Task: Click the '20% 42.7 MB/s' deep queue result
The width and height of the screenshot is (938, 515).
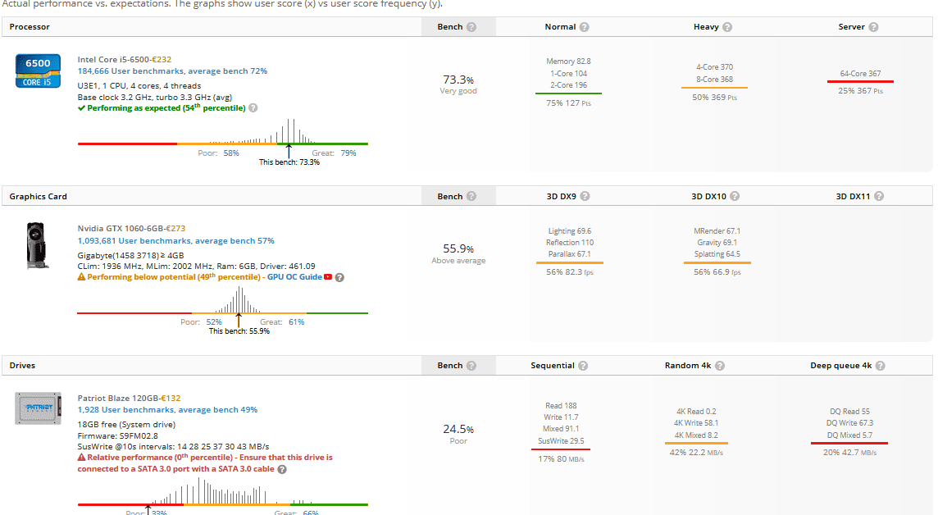Action: pos(849,453)
